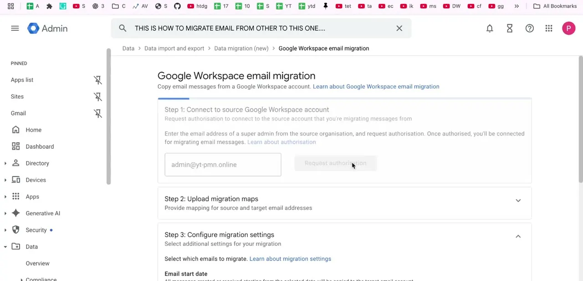This screenshot has height=281, width=583.
Task: Expand the Directory section arrow
Action: point(5,163)
